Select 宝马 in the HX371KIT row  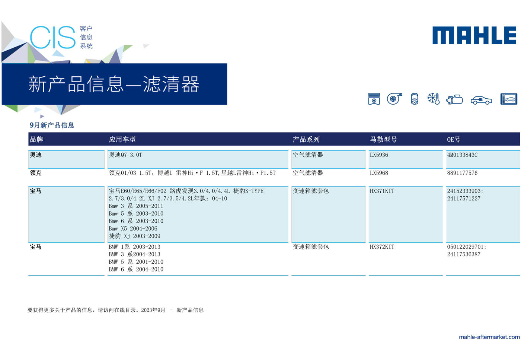point(36,191)
